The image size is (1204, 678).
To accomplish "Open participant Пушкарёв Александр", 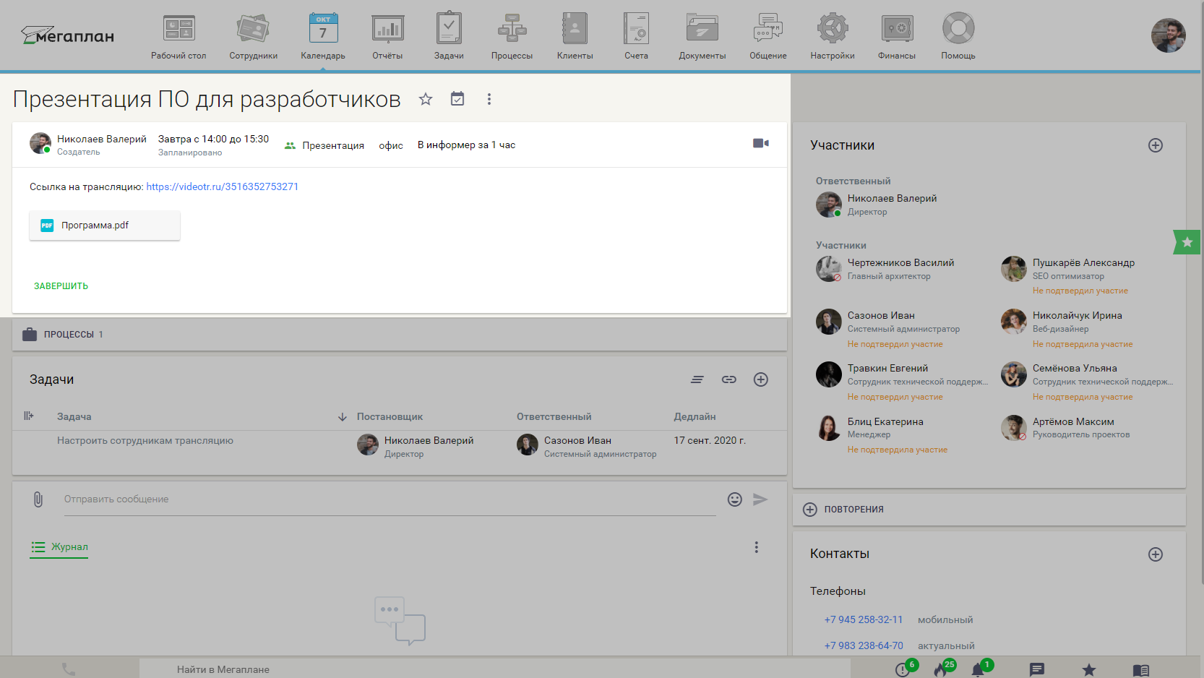I will click(1083, 263).
